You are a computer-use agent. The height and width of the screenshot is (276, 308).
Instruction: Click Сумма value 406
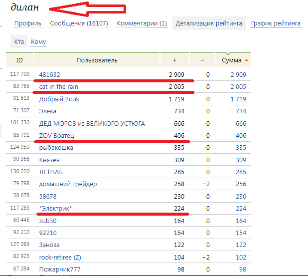[x=241, y=136]
